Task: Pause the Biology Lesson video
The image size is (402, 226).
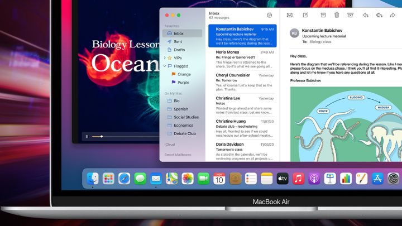Action: click(x=87, y=136)
